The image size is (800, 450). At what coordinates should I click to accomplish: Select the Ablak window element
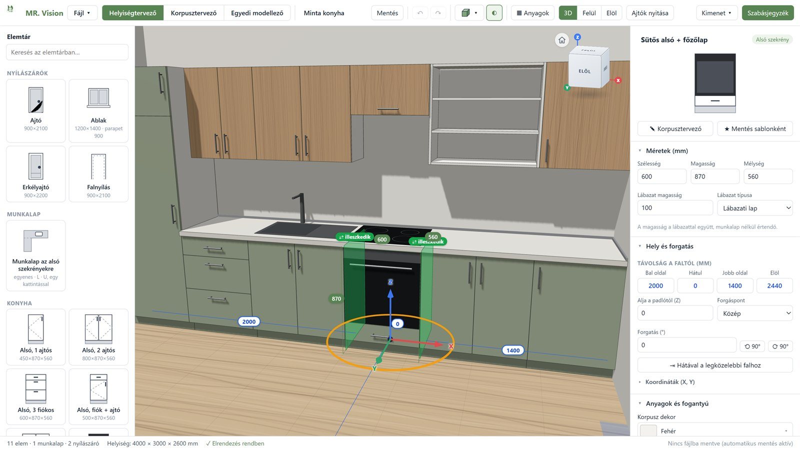pyautogui.click(x=98, y=110)
